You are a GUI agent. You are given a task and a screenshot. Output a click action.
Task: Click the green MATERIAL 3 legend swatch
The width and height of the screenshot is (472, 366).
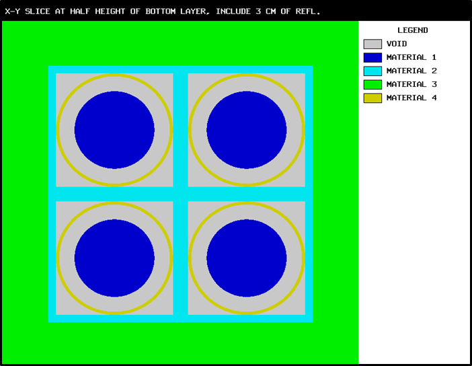pyautogui.click(x=372, y=85)
